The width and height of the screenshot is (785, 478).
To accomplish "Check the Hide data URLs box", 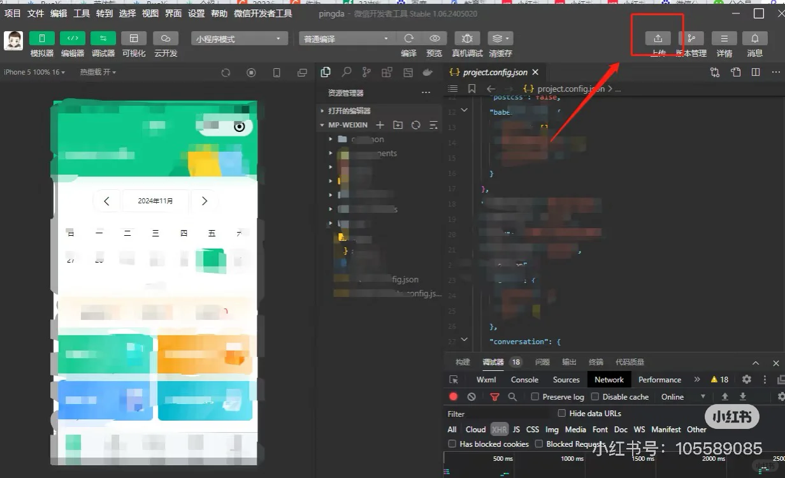I will [x=561, y=414].
